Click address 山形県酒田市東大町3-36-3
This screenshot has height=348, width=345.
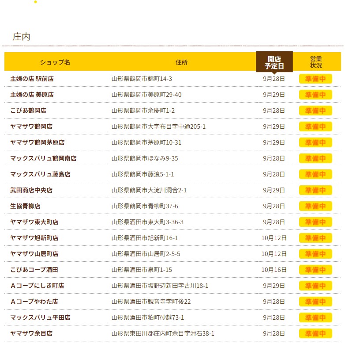click(x=147, y=222)
